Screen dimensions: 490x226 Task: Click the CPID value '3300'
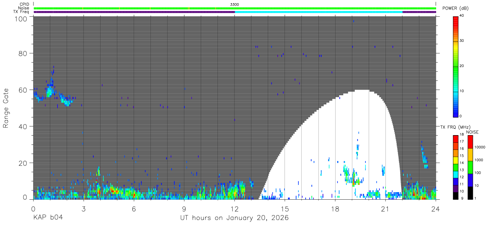235,4
